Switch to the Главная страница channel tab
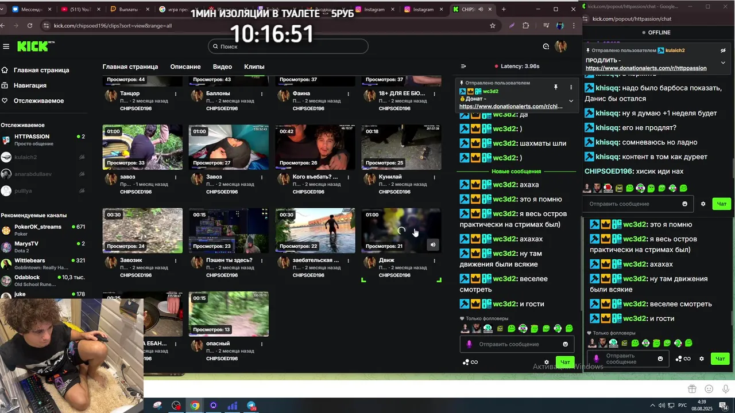Image resolution: width=735 pixels, height=413 pixels. 130,67
